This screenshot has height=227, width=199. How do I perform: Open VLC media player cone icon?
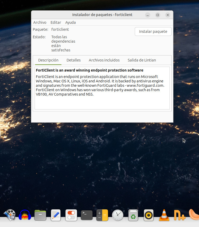[x=164, y=215]
